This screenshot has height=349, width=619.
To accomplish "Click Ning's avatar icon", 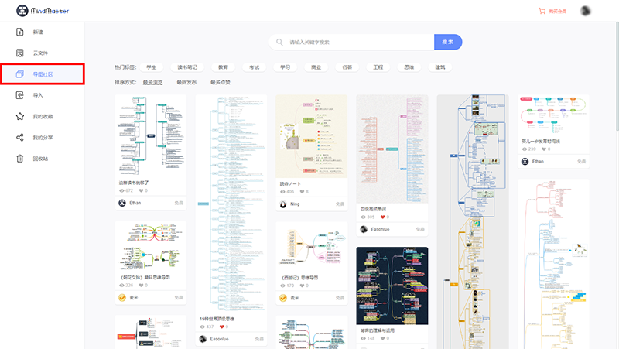I will click(282, 204).
